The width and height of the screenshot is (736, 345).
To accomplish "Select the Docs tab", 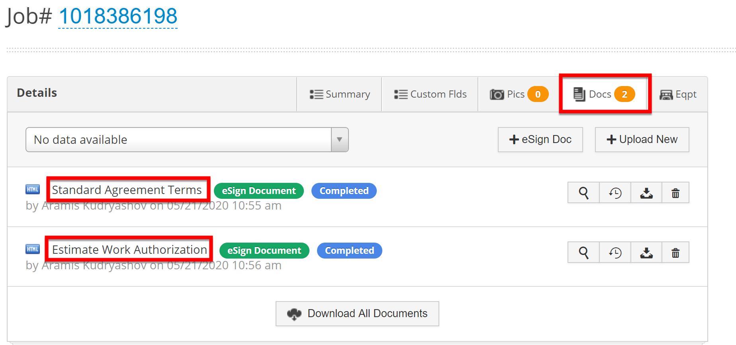I will [604, 94].
